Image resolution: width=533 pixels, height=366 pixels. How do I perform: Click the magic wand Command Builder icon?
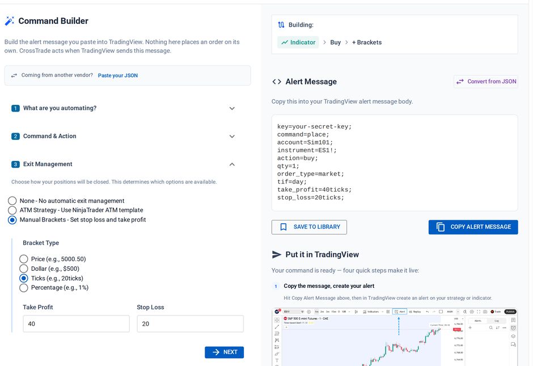(9, 21)
